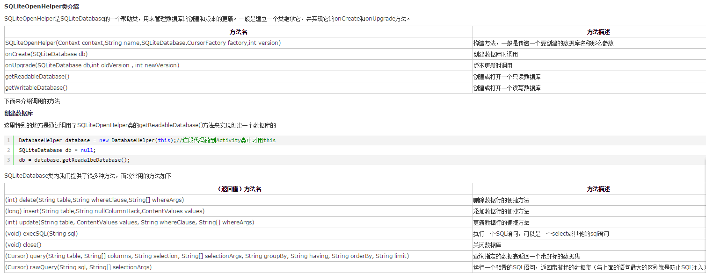Click the 'getWritableDatabase()' table cell

pyautogui.click(x=239, y=88)
